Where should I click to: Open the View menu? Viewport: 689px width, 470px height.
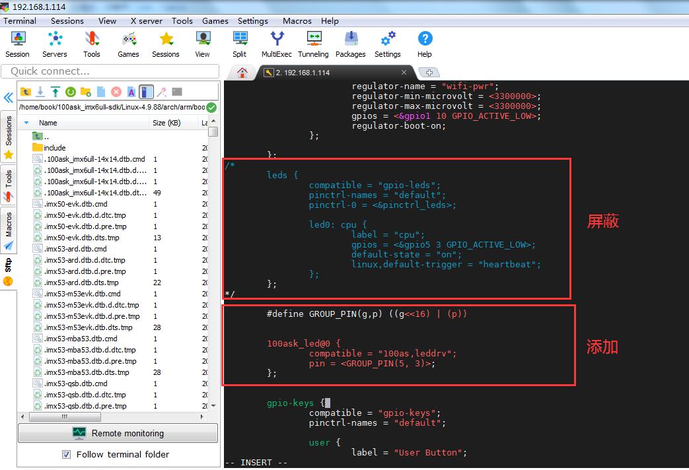click(x=107, y=21)
